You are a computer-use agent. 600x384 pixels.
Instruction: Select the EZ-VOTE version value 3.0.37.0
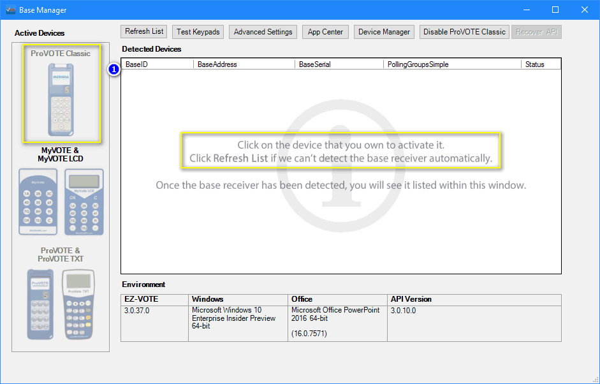136,311
